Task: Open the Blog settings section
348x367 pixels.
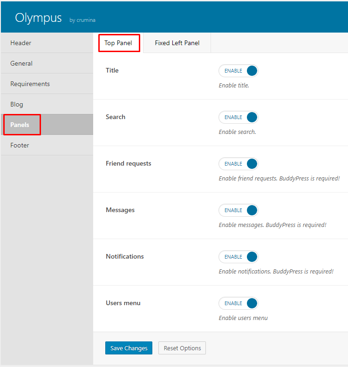Action: [x=47, y=104]
